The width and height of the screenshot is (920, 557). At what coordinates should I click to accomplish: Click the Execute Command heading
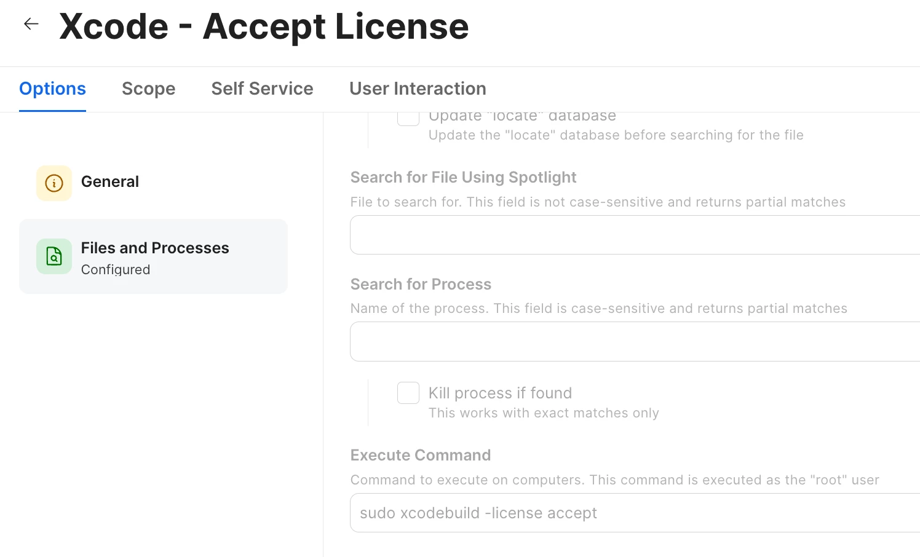[x=421, y=455]
